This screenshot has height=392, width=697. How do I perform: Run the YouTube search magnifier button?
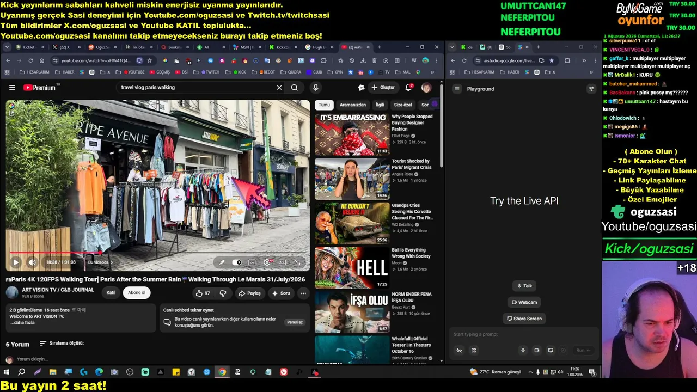(295, 88)
